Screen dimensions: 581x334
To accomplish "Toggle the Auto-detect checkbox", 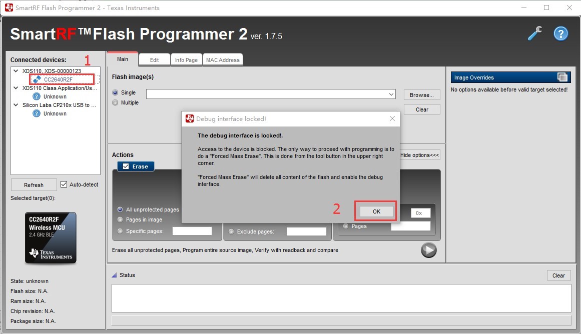I will coord(64,184).
